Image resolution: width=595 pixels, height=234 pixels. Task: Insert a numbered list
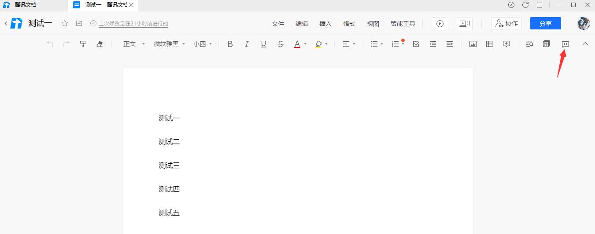pyautogui.click(x=395, y=44)
